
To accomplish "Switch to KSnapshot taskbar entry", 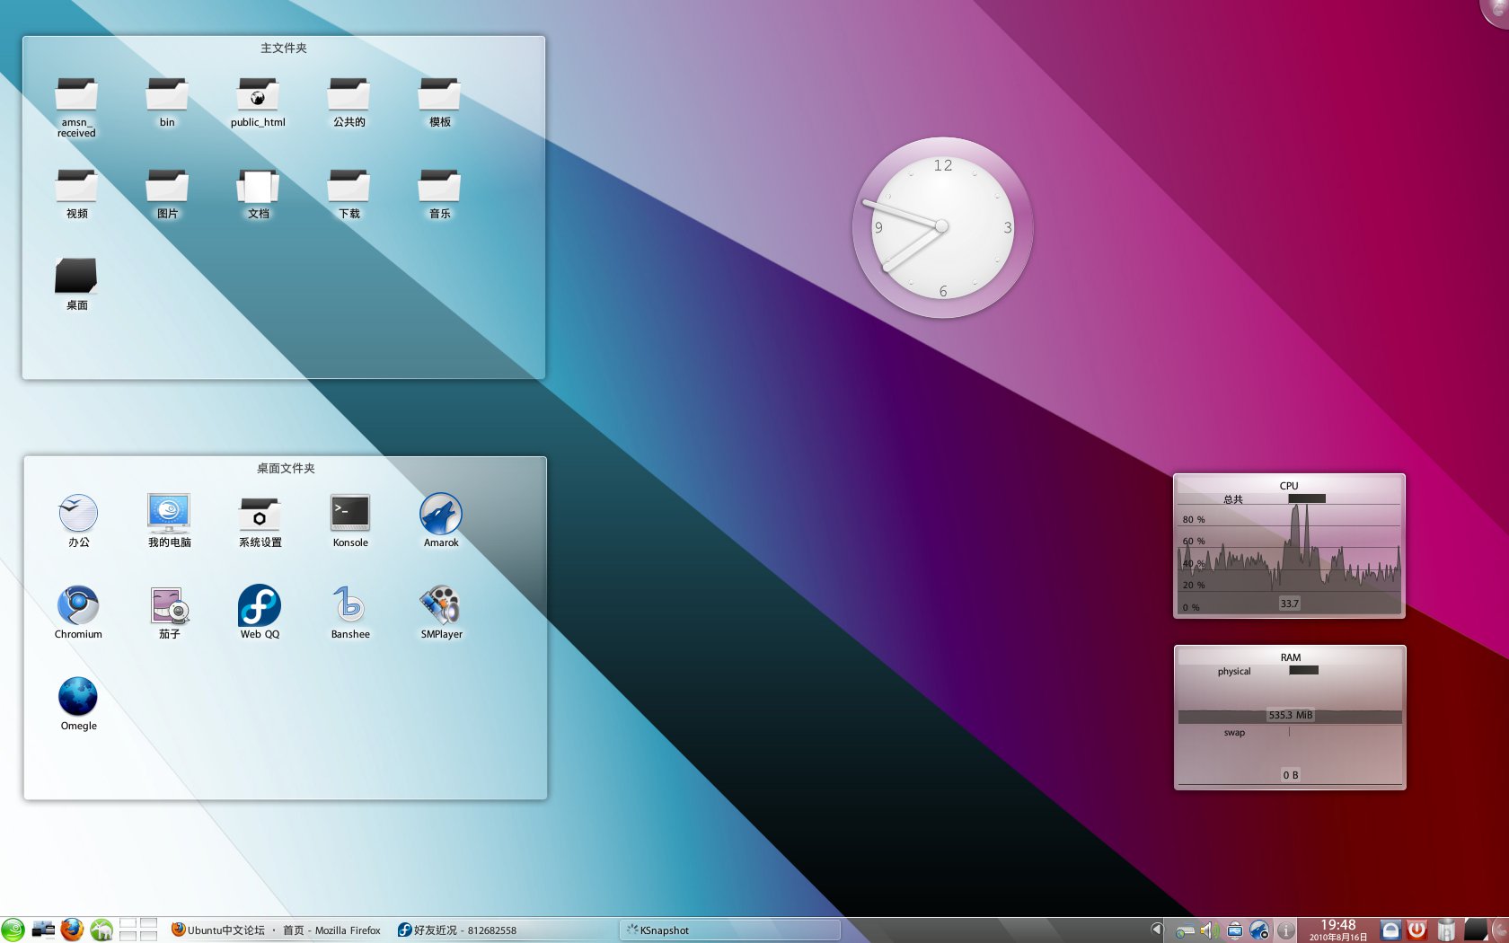I will coord(729,930).
